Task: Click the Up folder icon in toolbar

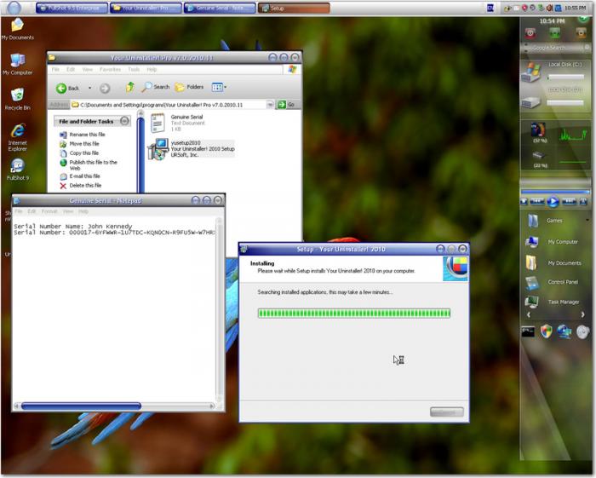Action: (130, 87)
